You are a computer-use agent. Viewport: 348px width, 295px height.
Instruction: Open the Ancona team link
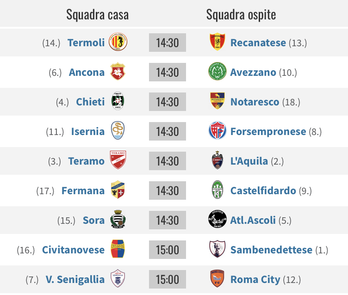click(87, 72)
